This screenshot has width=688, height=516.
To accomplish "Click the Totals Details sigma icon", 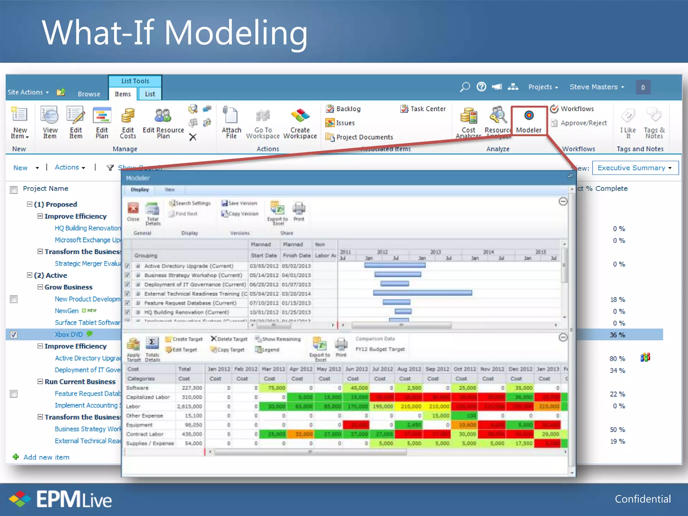I will [152, 343].
